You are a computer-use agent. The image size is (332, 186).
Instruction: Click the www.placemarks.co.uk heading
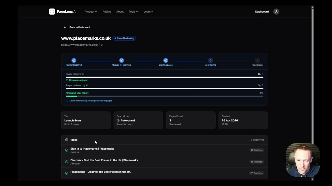coord(86,38)
